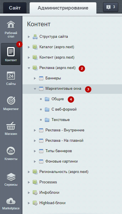This screenshot has width=122, height=214.
Task: Open the Сайты calendar icon
Action: [x=11, y=76]
